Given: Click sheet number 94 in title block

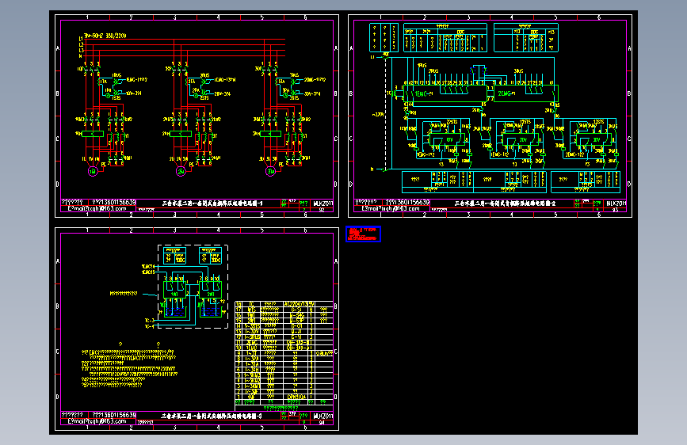Looking at the screenshot, I should (322, 423).
